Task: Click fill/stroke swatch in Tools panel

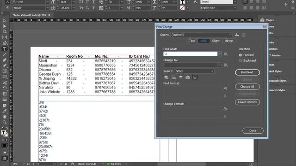Action: pyautogui.click(x=4, y=133)
